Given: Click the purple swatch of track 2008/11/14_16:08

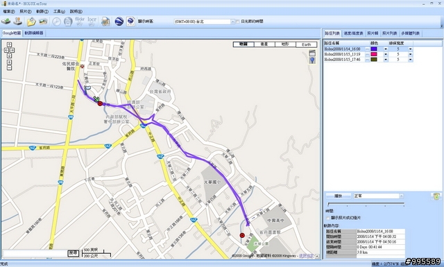Looking at the screenshot, I should (374, 49).
